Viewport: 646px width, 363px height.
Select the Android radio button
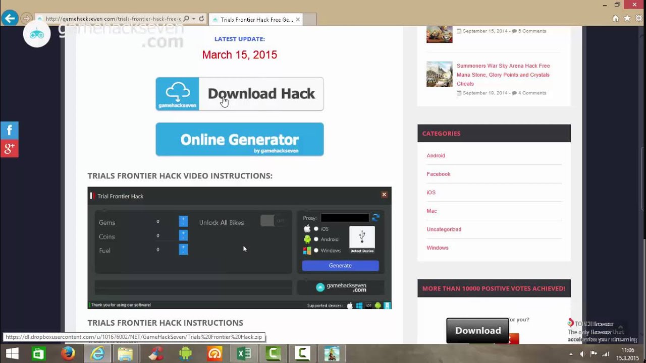(316, 239)
